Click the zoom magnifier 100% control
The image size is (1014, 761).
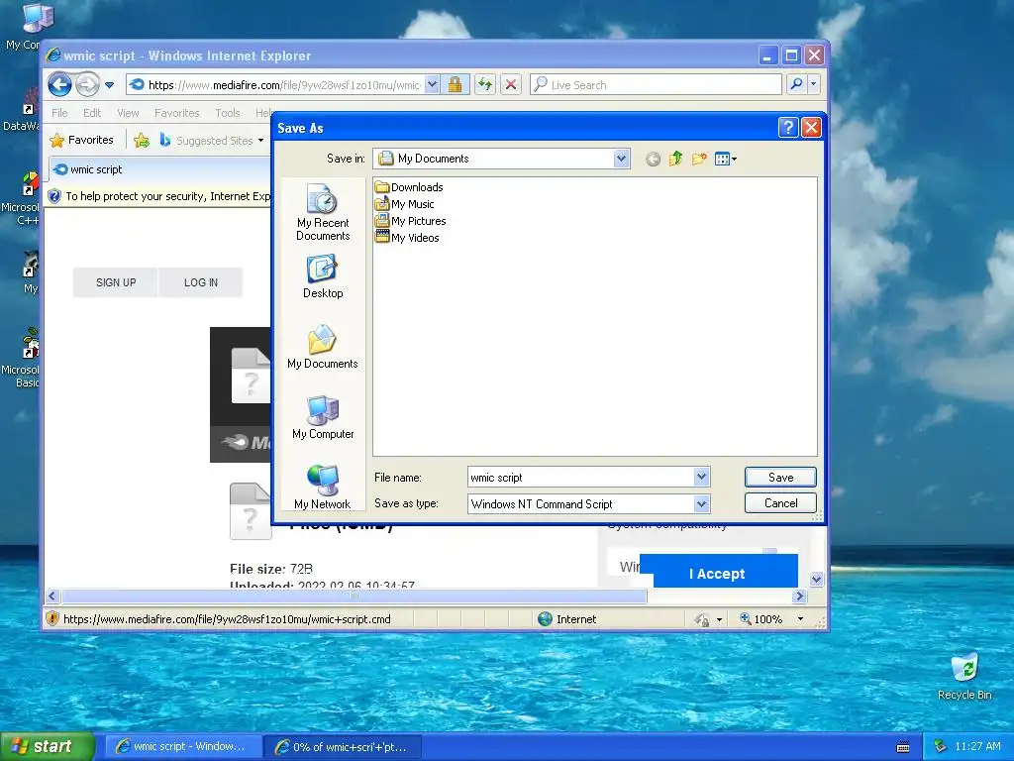pos(761,619)
